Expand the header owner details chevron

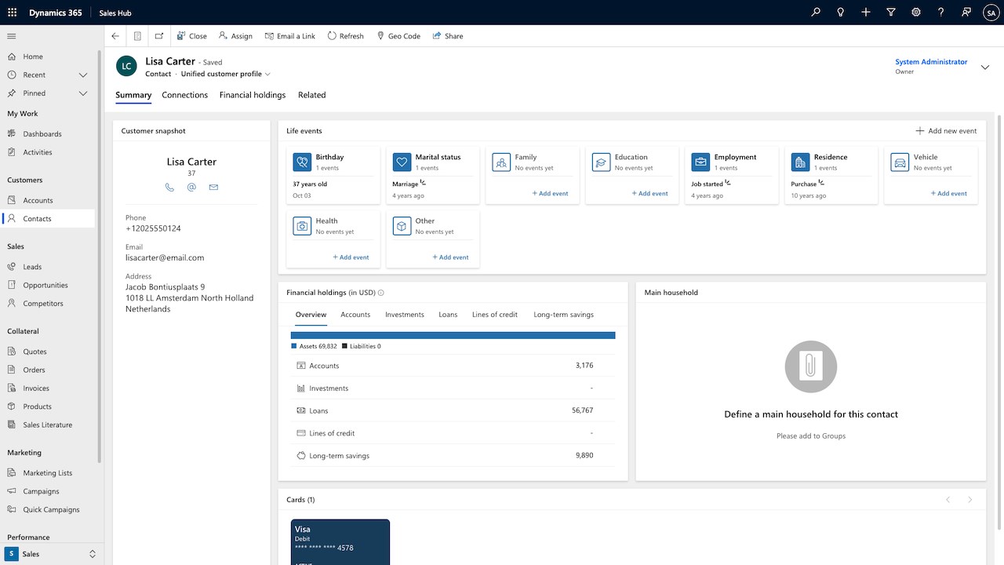pyautogui.click(x=985, y=67)
